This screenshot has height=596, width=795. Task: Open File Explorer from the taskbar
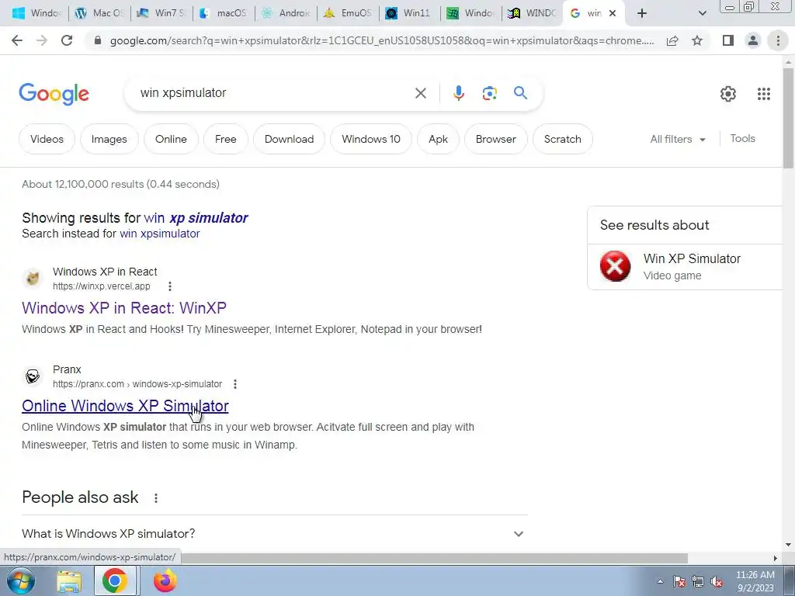pos(69,581)
